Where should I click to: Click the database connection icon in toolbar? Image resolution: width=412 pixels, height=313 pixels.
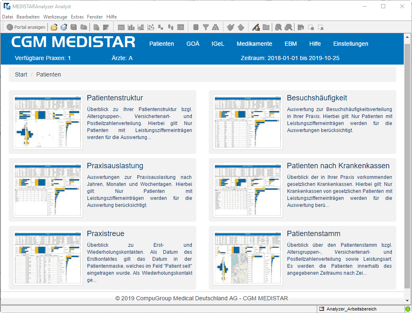coord(64,27)
